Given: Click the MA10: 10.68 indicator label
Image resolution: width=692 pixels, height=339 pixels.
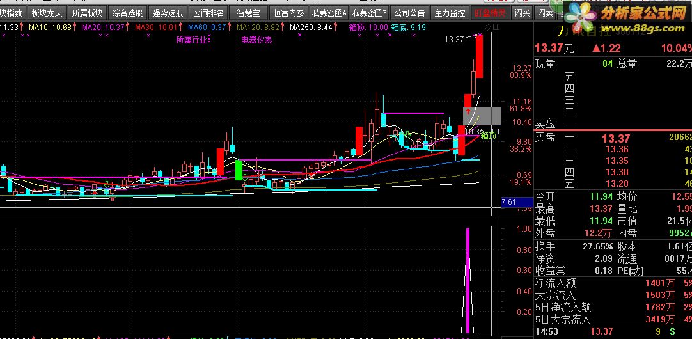Looking at the screenshot, I should pos(50,28).
